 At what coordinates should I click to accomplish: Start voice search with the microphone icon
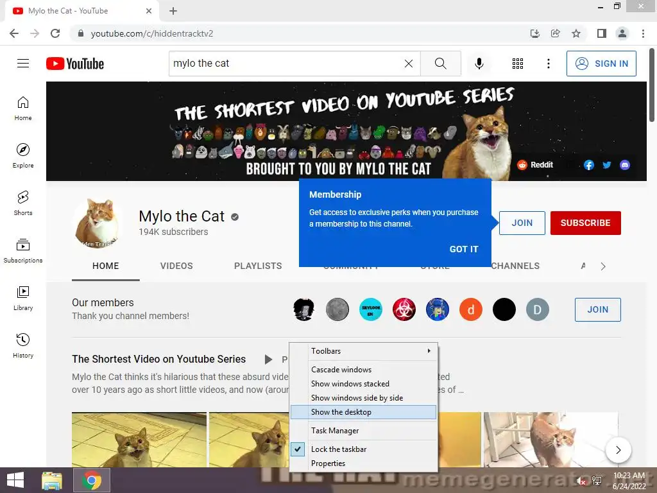click(x=479, y=64)
